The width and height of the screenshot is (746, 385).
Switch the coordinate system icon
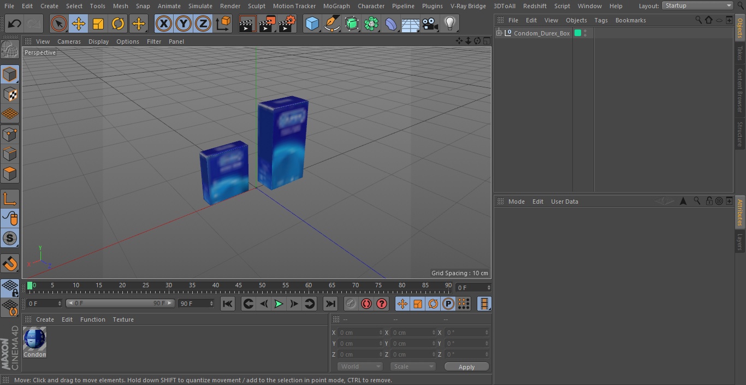223,23
